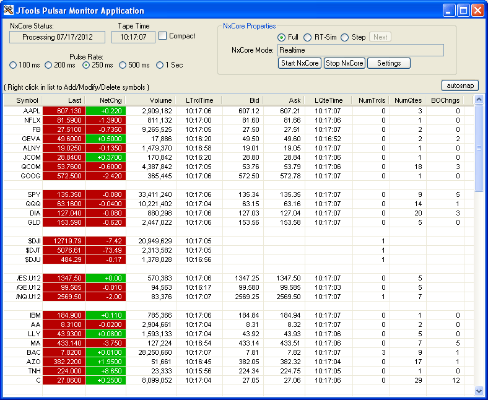Click the NxCore Status processing field

[57, 37]
